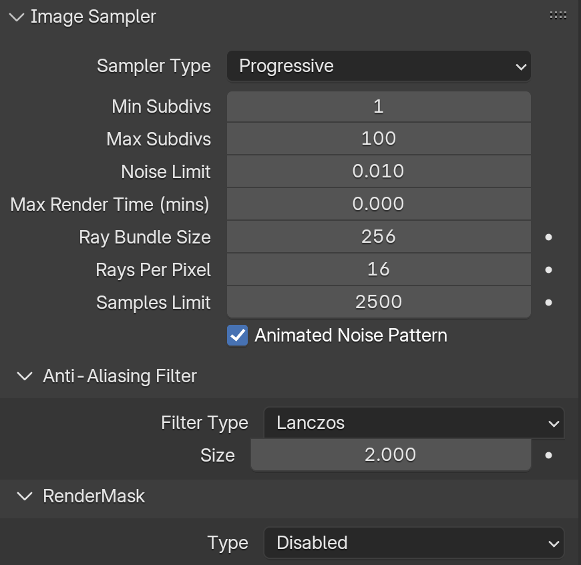Click the Noise Limit value field

[379, 171]
